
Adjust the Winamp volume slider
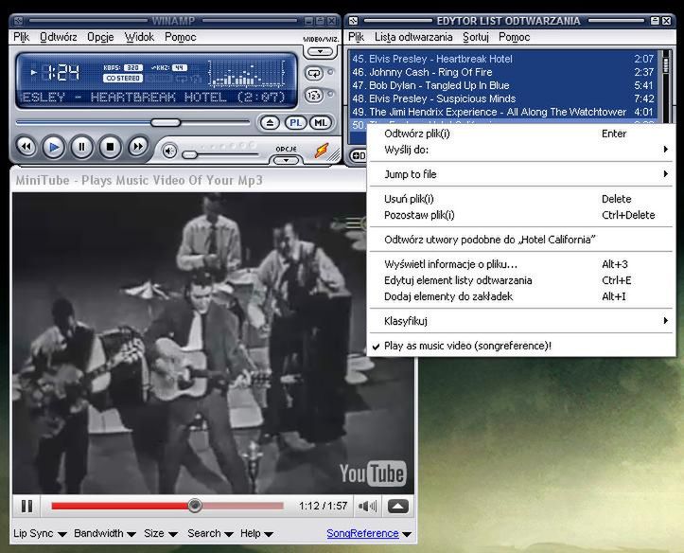coord(220,154)
